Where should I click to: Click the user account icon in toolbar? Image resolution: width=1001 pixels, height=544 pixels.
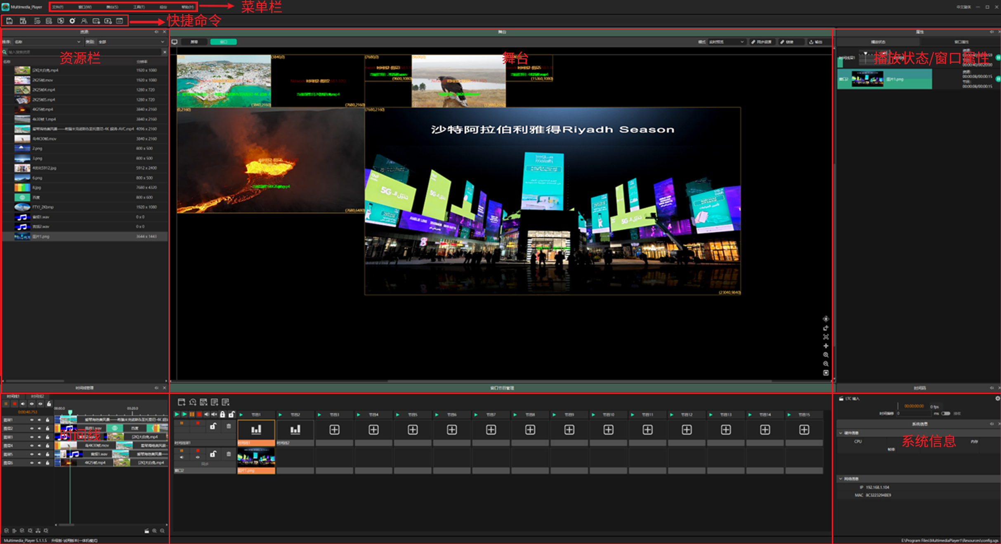[x=84, y=21]
